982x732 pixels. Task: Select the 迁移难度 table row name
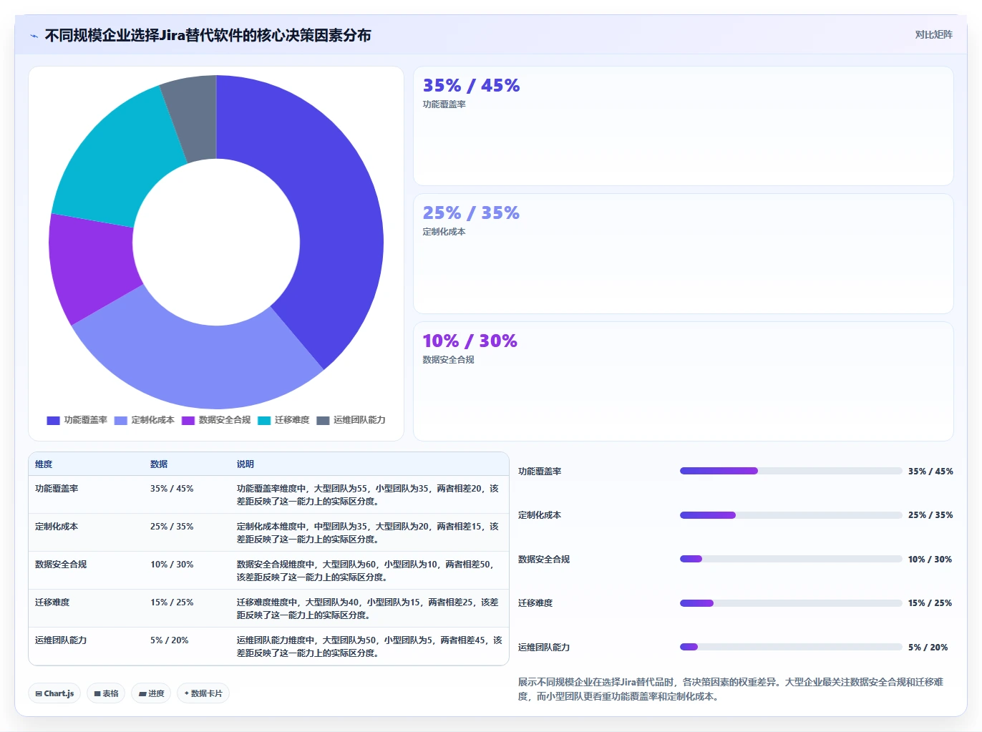(x=52, y=602)
